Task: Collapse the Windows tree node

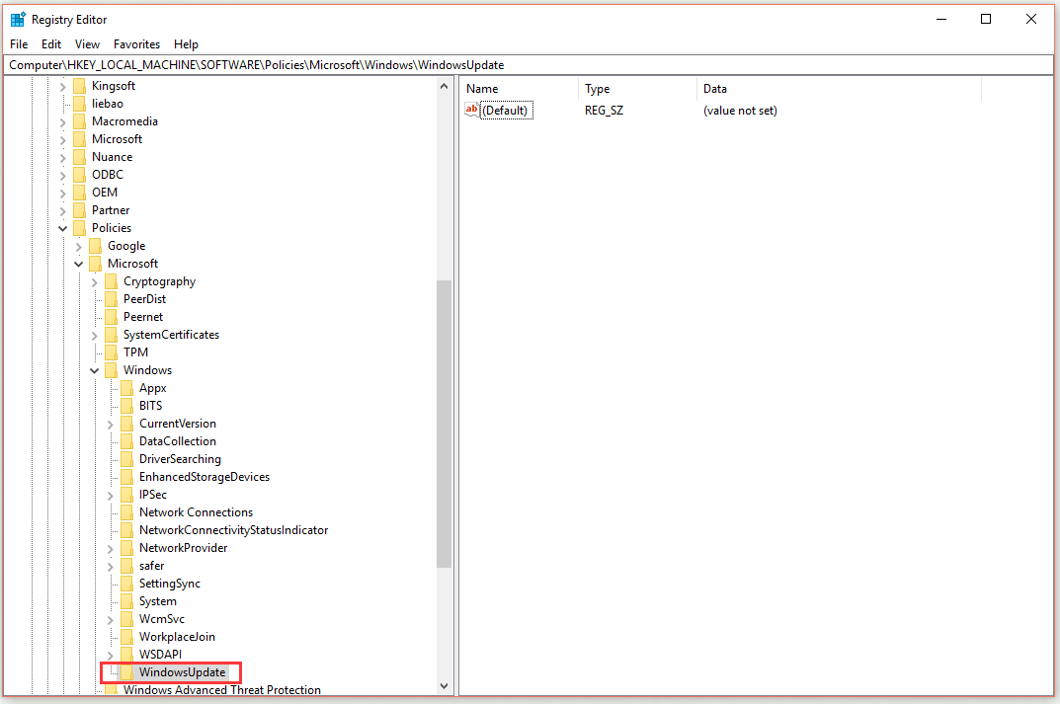Action: coord(94,369)
